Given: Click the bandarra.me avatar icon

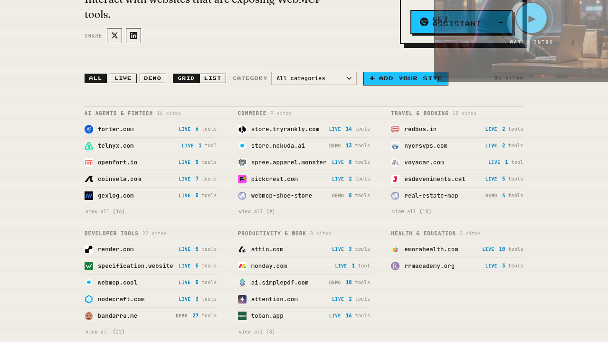Looking at the screenshot, I should [x=89, y=316].
